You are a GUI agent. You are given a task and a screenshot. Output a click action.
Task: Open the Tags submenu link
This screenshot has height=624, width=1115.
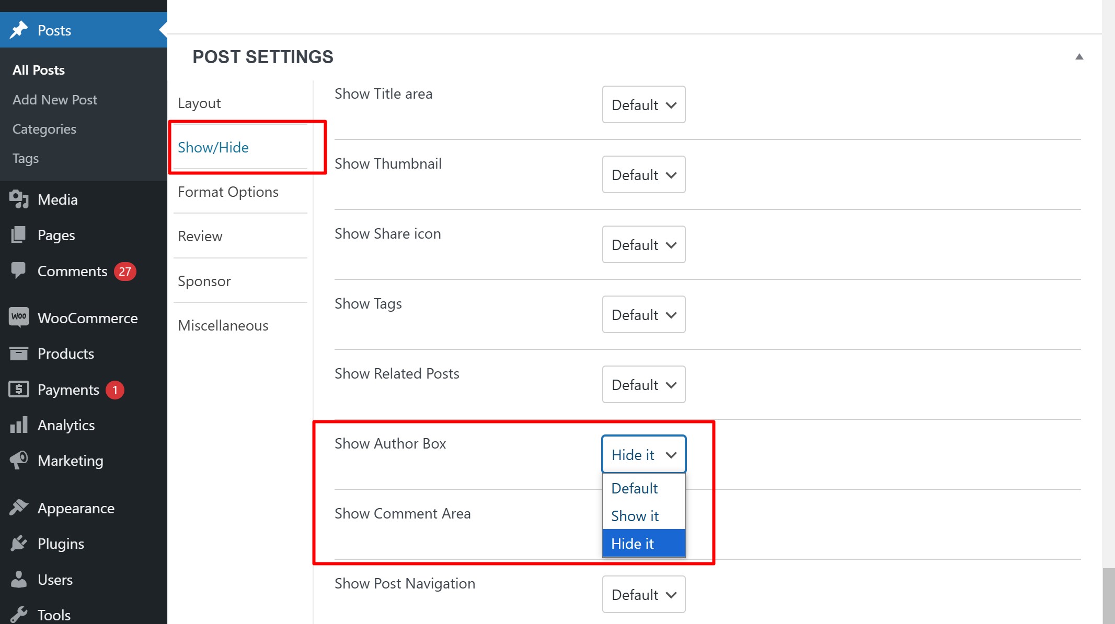pyautogui.click(x=26, y=158)
